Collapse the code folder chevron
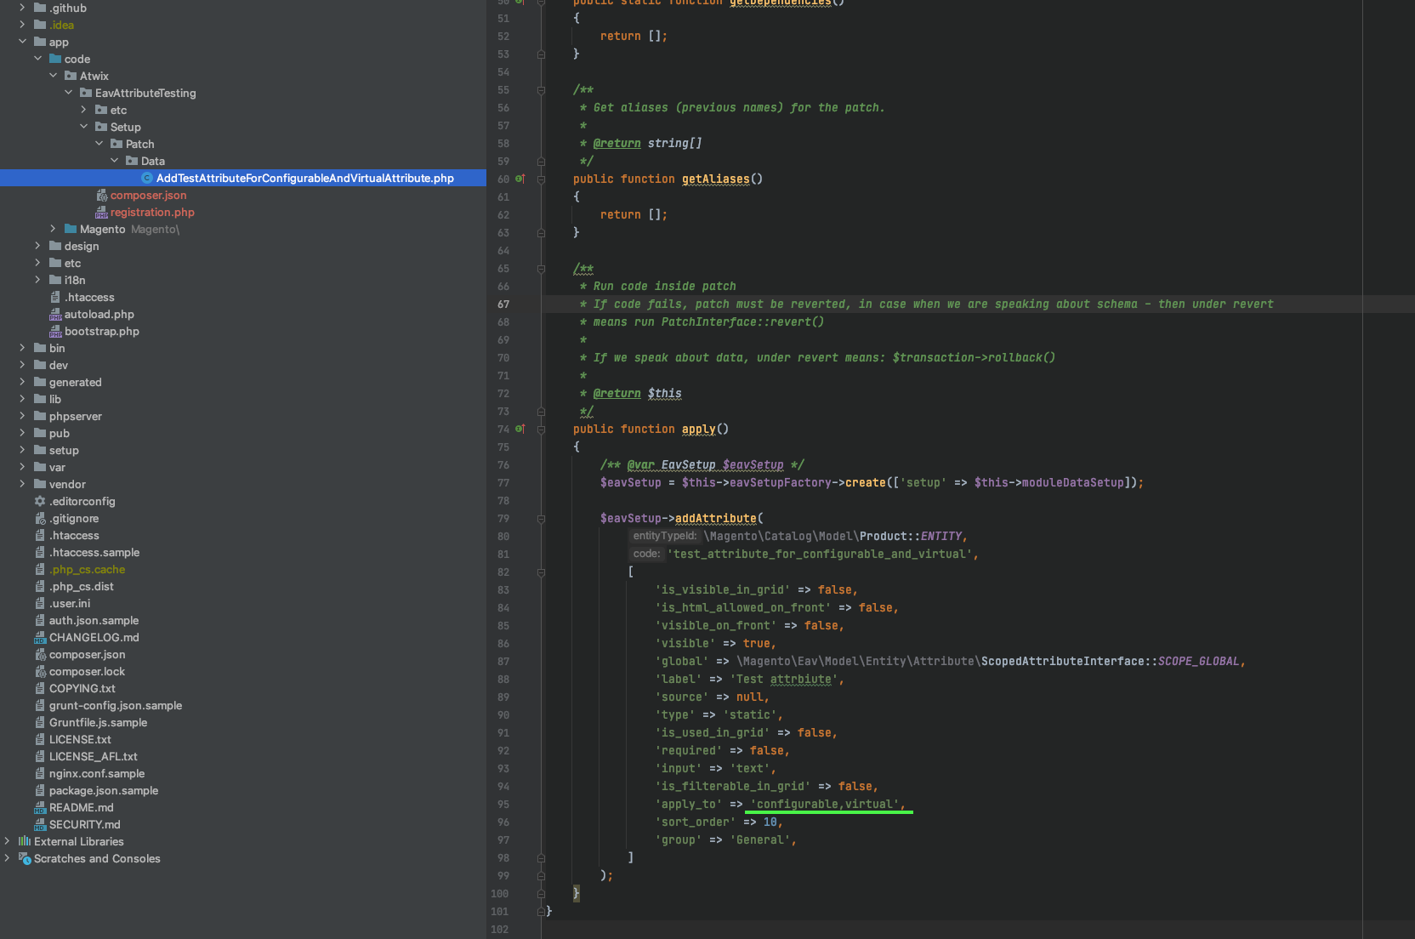Viewport: 1415px width, 939px height. click(x=37, y=59)
